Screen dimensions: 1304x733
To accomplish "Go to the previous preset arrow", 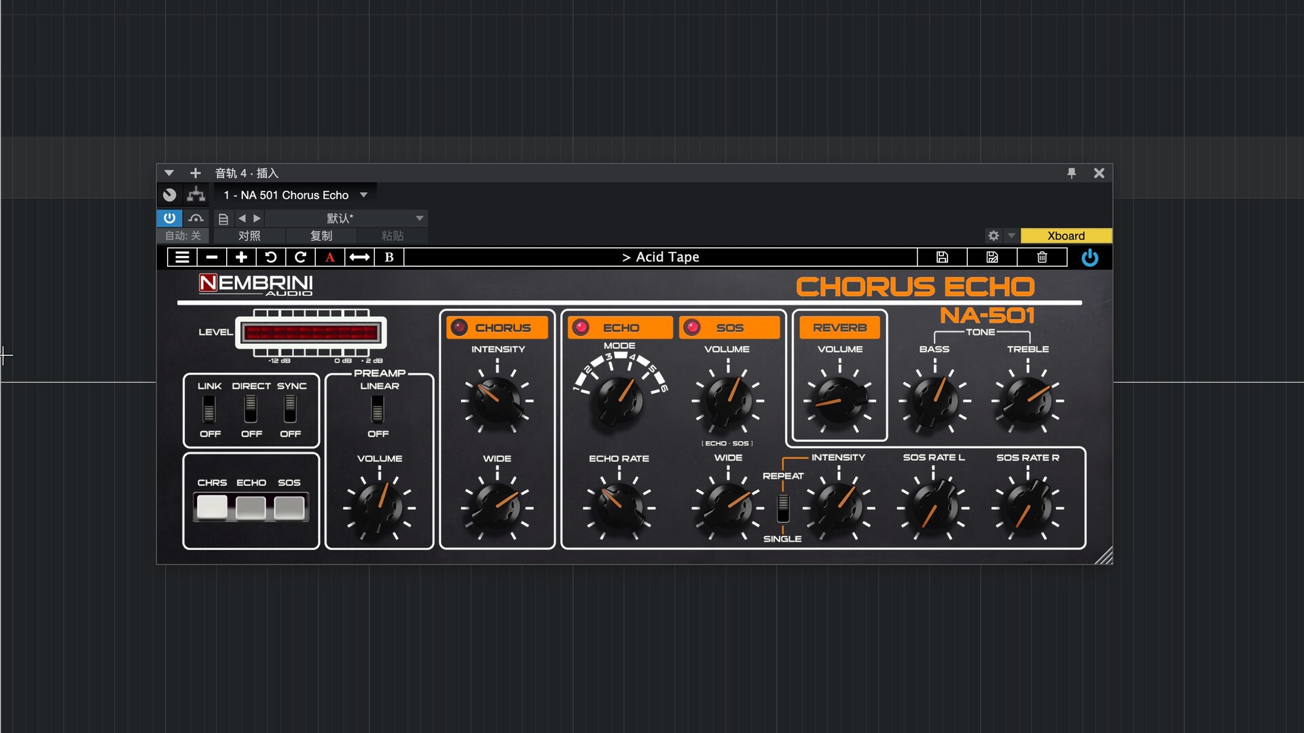I will tap(242, 219).
